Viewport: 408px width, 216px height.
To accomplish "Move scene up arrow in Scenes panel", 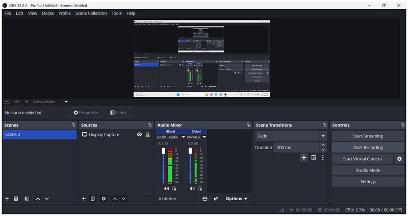I will (38, 199).
